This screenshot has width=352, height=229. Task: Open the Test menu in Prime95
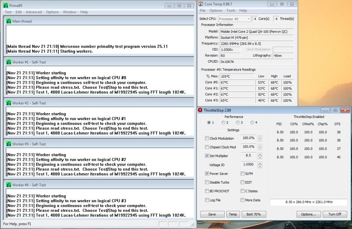tap(8, 12)
